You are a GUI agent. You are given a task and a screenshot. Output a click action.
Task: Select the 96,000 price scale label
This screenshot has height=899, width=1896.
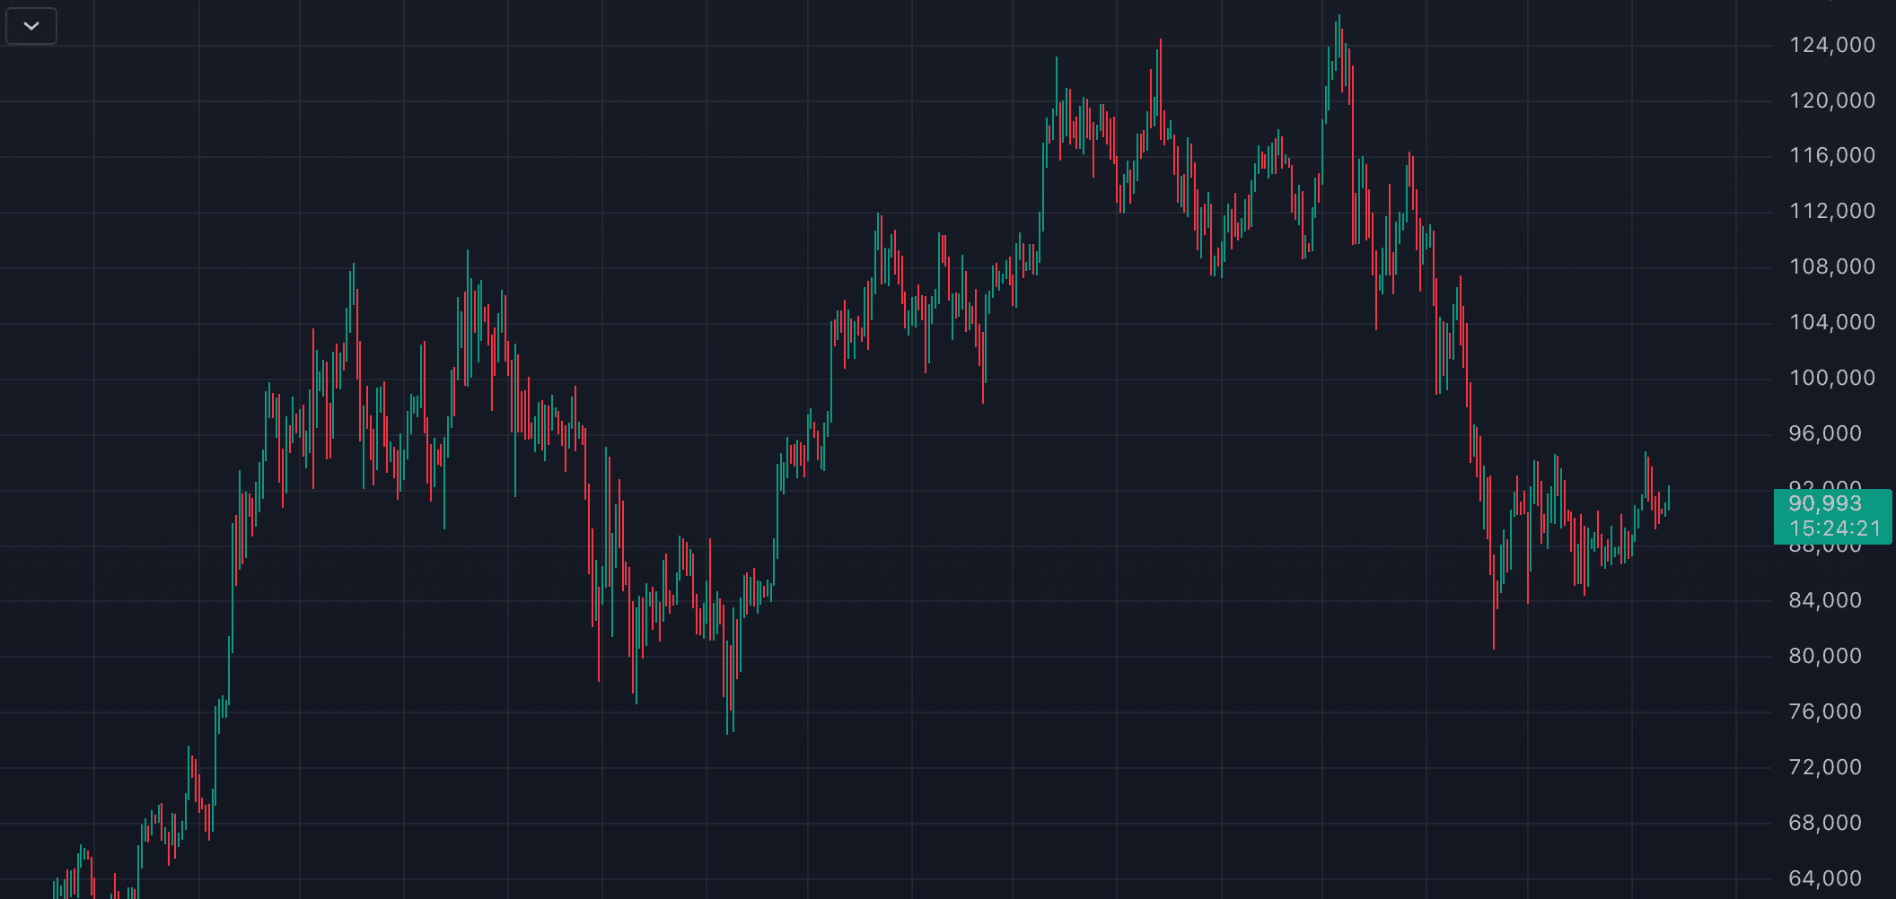1825,433
